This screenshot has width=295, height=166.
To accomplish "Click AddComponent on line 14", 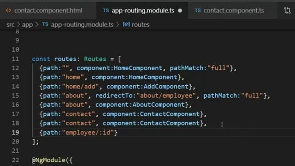I will 166,86.
